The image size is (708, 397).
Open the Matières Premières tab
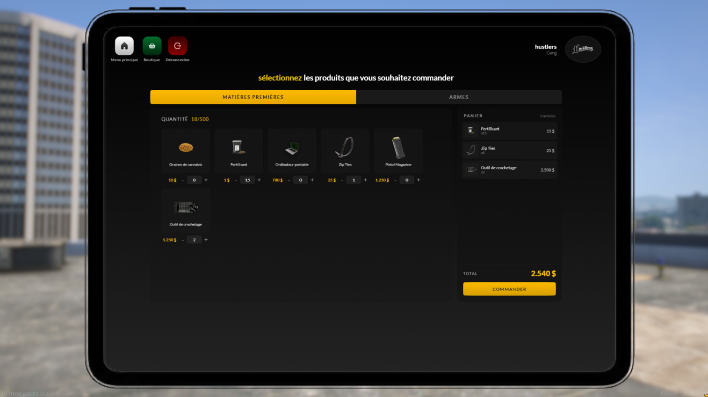click(x=253, y=97)
